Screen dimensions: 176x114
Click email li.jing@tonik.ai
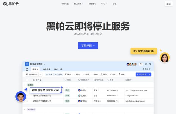(x=132, y=96)
